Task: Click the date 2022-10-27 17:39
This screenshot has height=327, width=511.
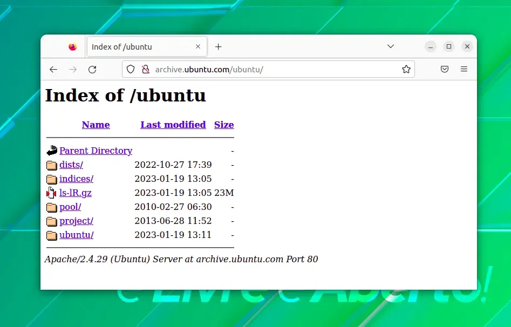Action: coord(173,165)
